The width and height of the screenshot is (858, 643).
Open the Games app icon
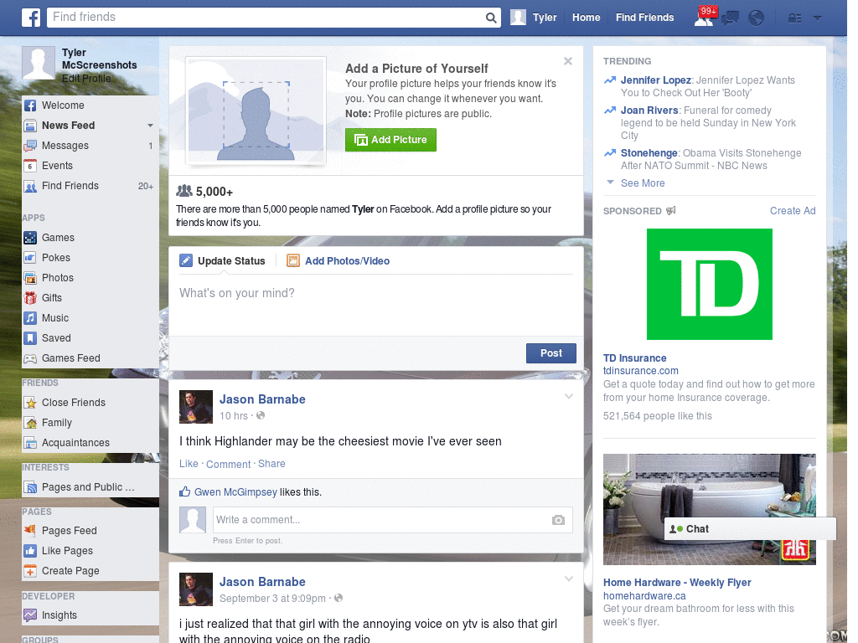pos(30,238)
